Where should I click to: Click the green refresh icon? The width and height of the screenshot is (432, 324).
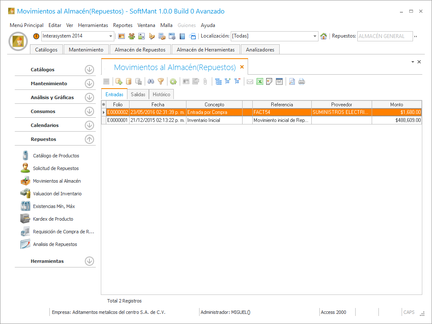(173, 82)
